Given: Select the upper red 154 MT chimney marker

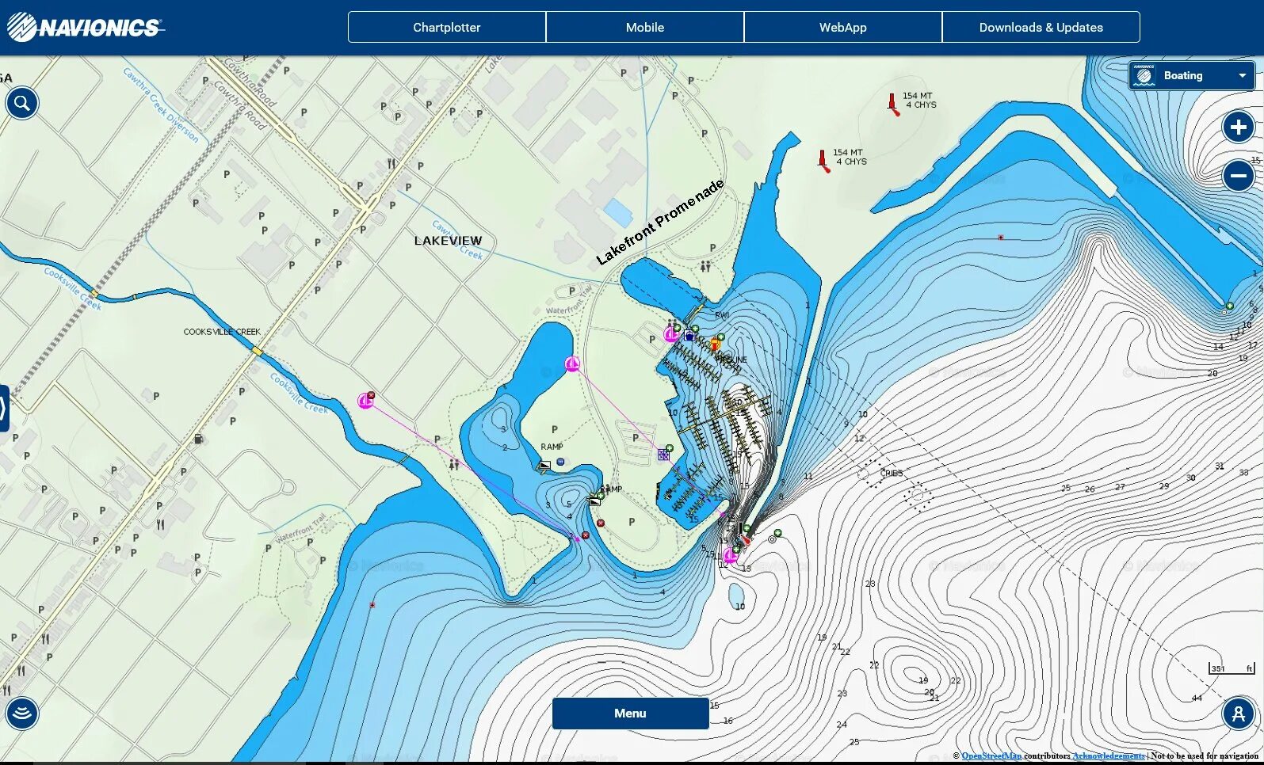Looking at the screenshot, I should [893, 105].
